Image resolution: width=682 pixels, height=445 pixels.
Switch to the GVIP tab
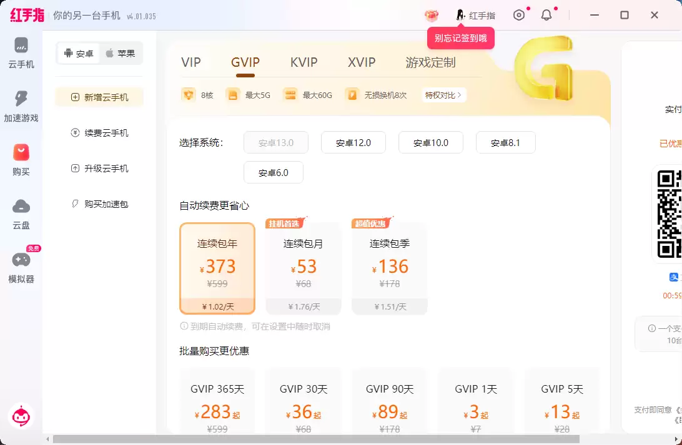tap(245, 62)
